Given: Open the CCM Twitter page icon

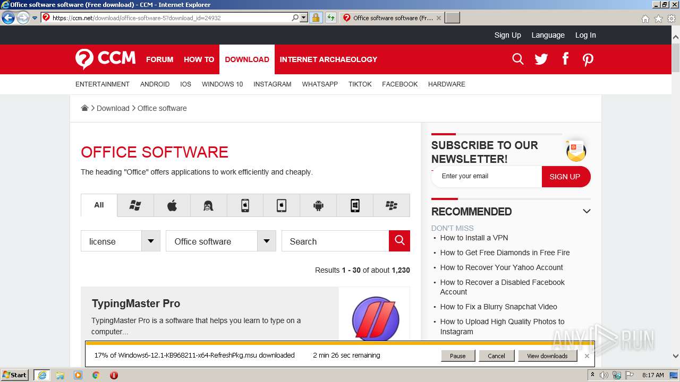Looking at the screenshot, I should [x=541, y=59].
